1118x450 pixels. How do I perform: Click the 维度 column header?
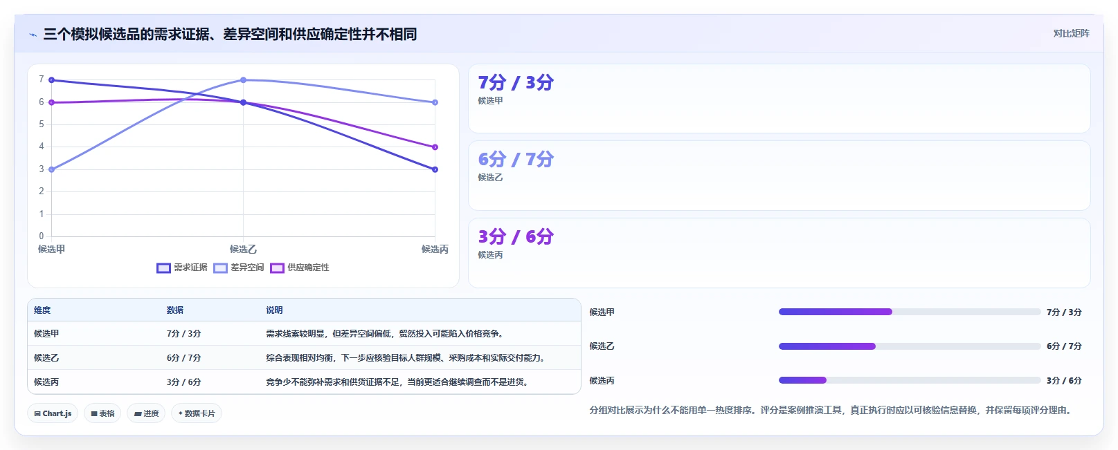tap(42, 310)
